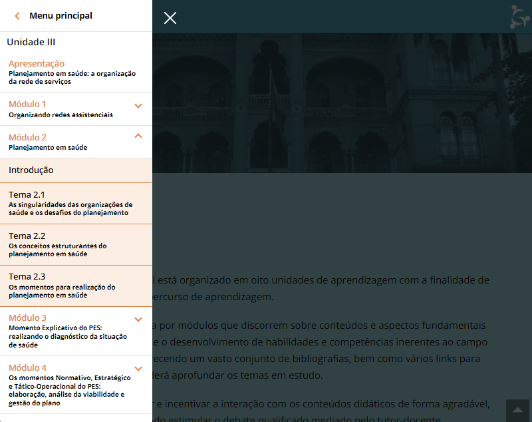Click the Menu principal header text
Viewport: 532px width, 422px height.
(x=61, y=16)
